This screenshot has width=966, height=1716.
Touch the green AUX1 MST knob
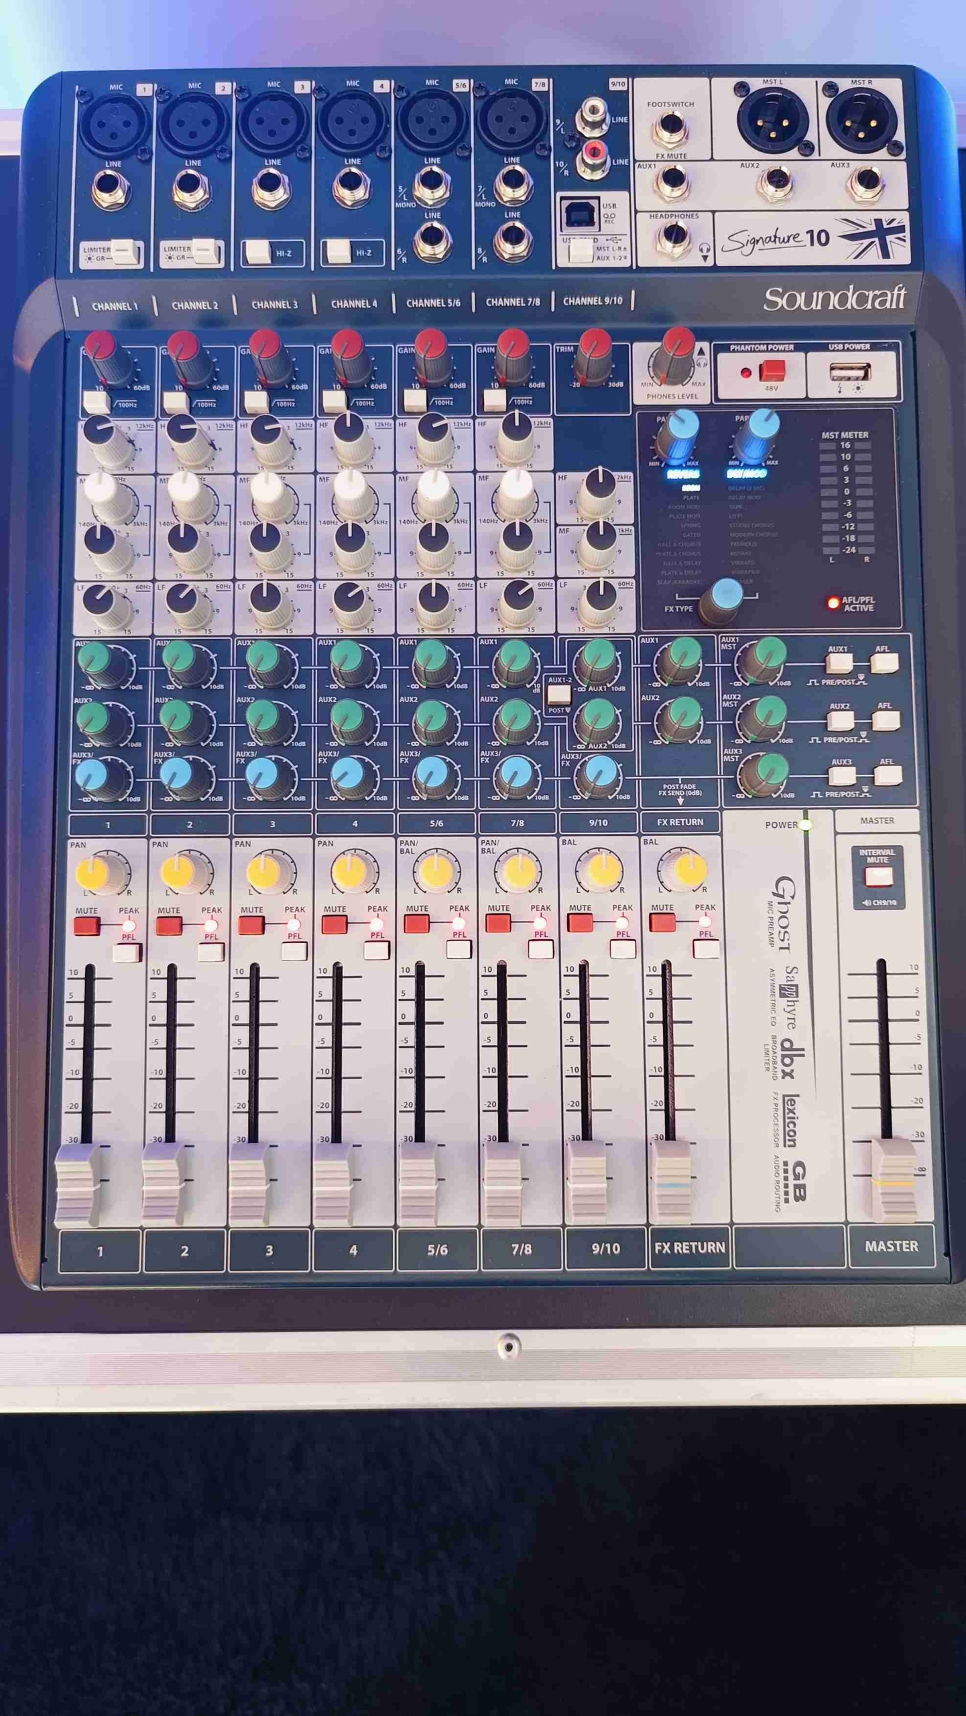coord(764,660)
